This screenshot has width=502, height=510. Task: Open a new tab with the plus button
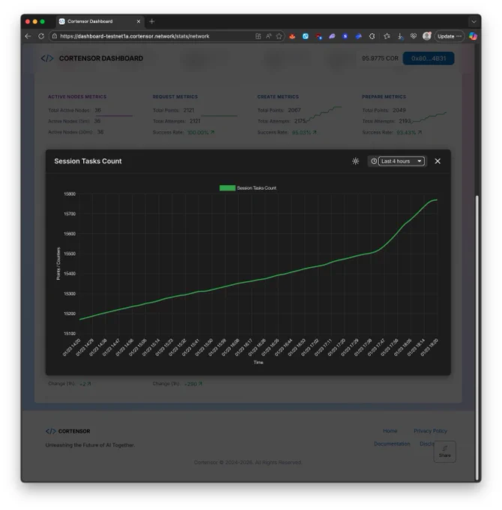coord(152,22)
